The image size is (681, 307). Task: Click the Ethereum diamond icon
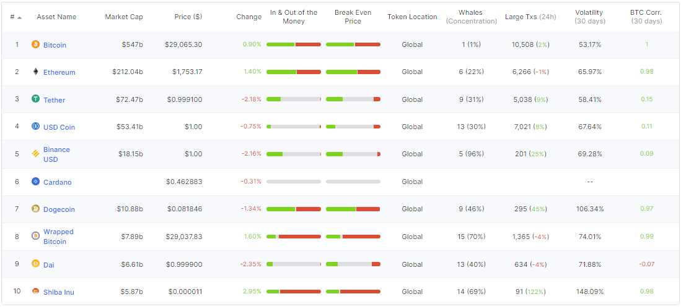[35, 72]
